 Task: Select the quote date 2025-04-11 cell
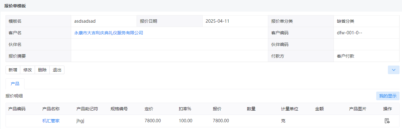(235, 21)
